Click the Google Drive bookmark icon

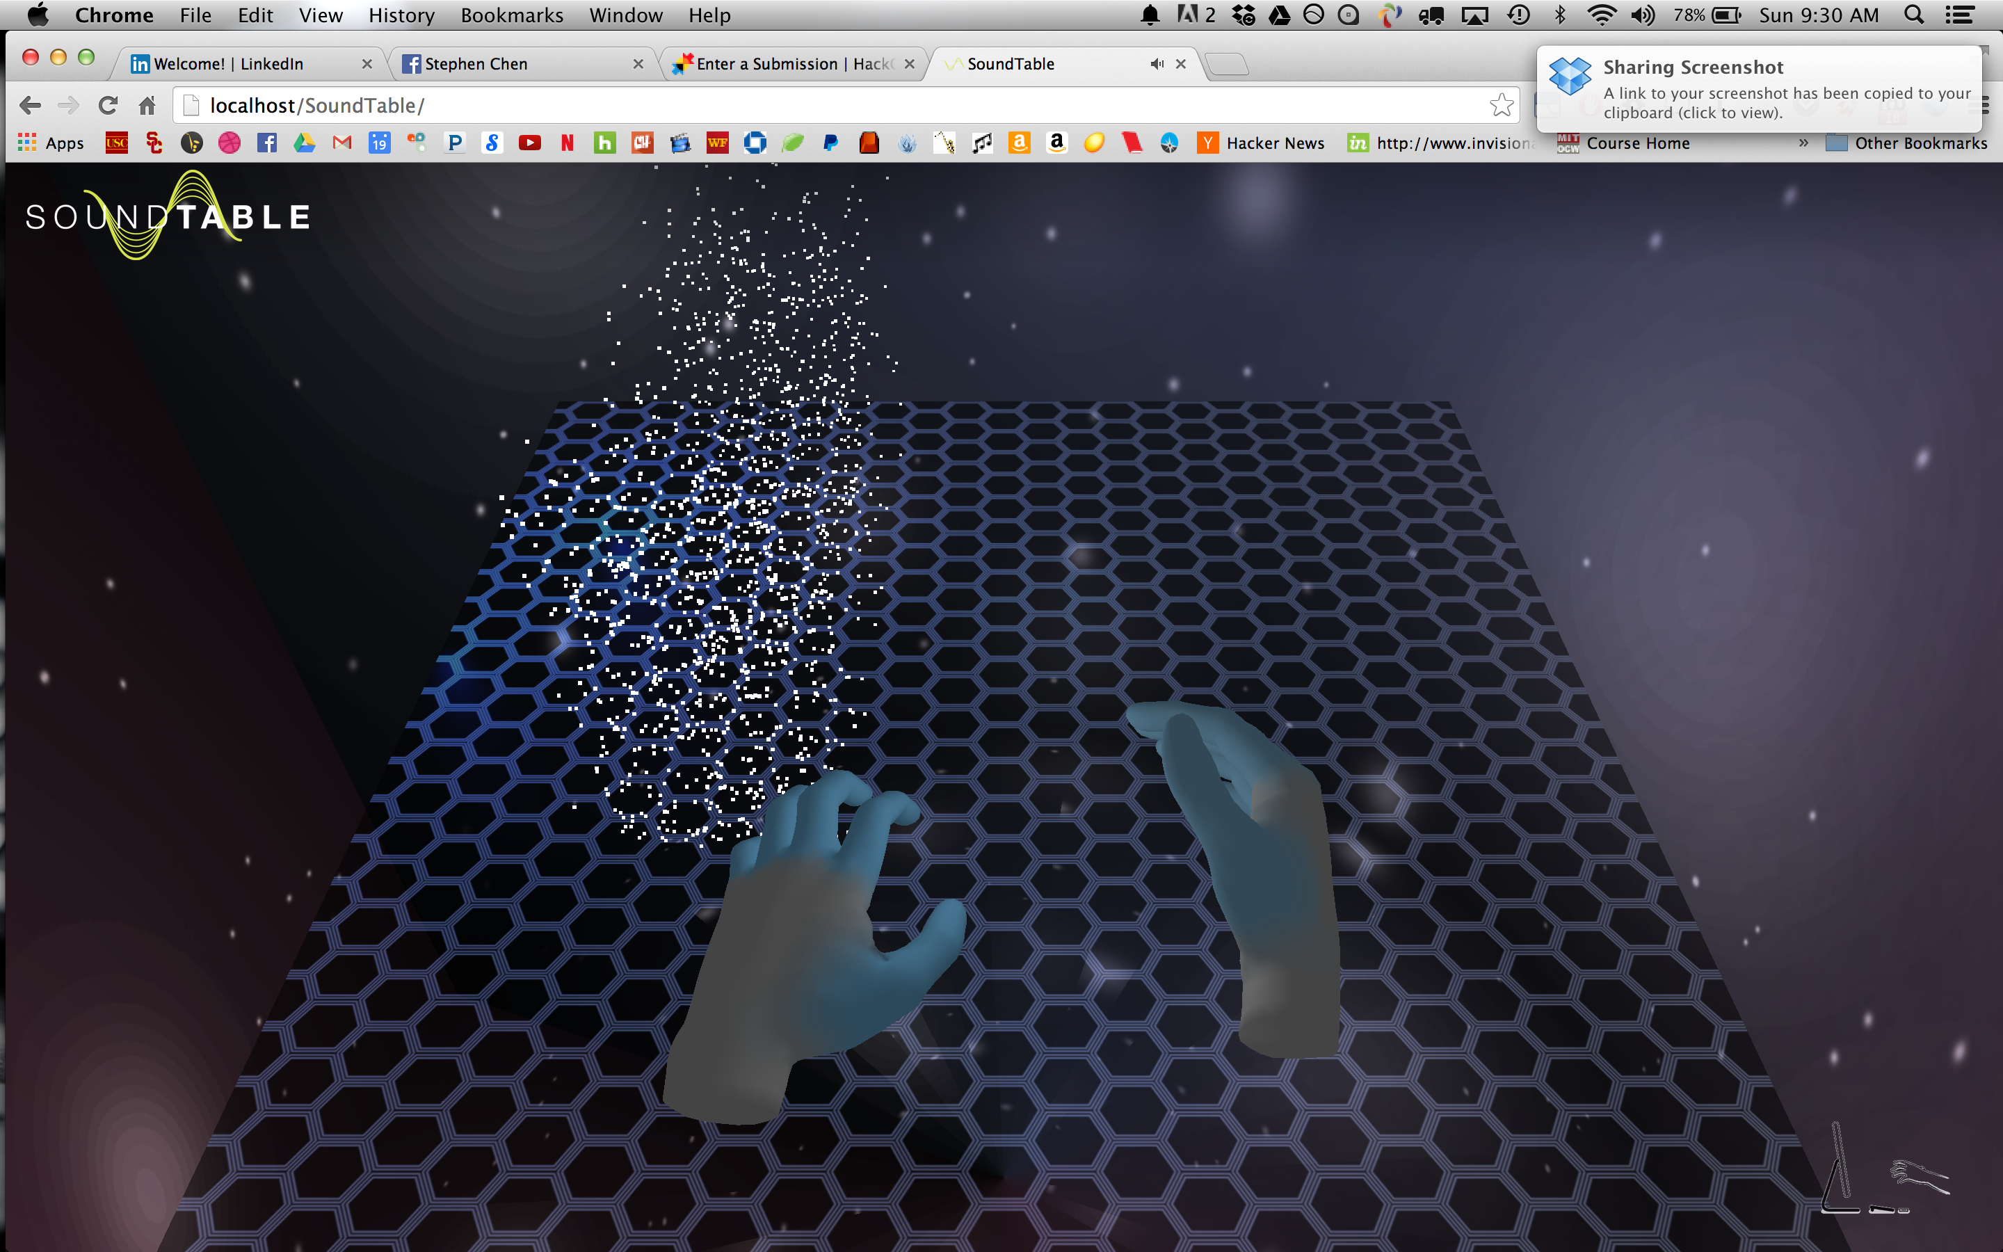(x=304, y=143)
